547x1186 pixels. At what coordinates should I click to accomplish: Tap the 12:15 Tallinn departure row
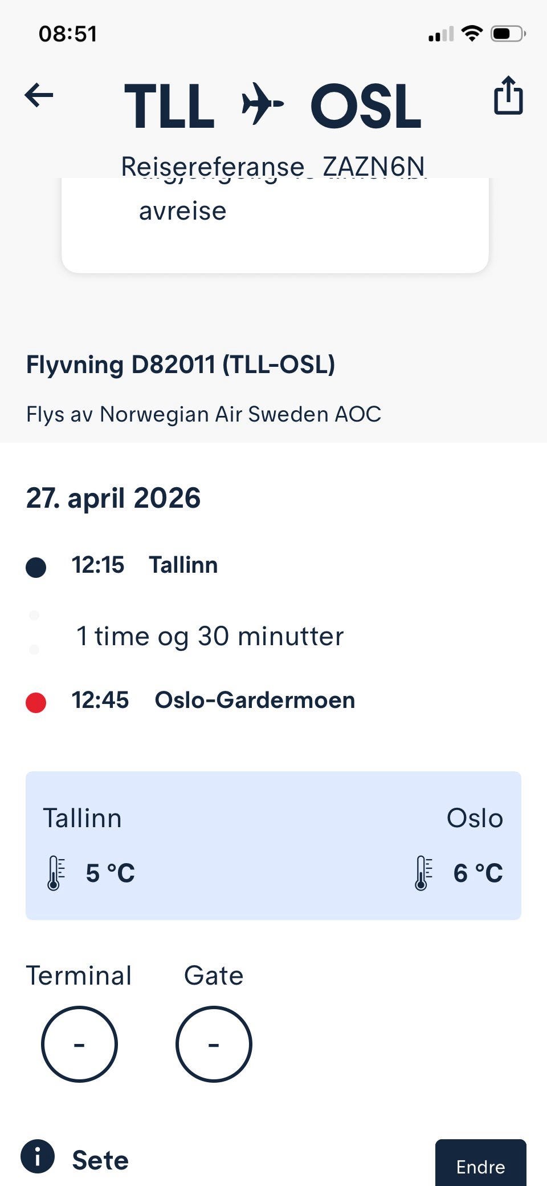pos(145,565)
